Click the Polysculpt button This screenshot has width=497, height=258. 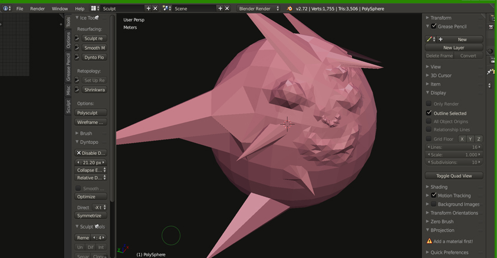tap(91, 113)
